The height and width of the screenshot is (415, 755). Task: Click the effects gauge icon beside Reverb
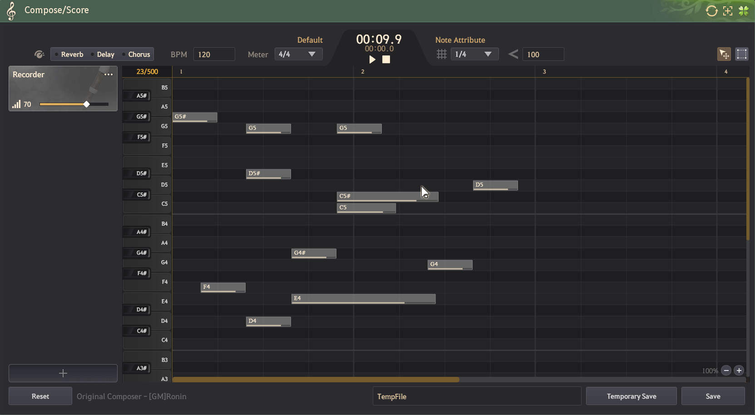point(39,54)
